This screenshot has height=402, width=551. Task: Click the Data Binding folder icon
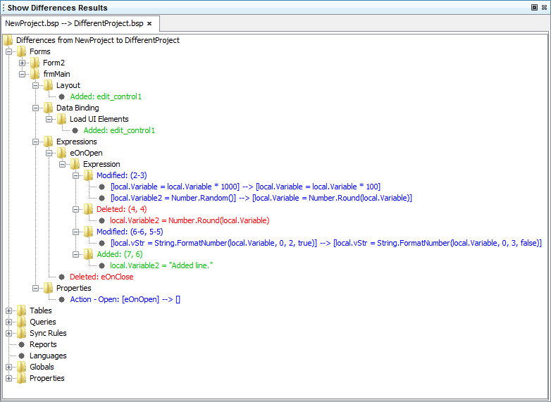click(48, 108)
